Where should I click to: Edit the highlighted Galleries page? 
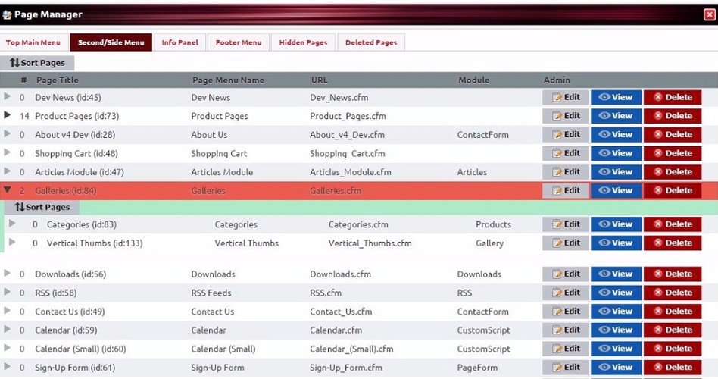click(566, 191)
